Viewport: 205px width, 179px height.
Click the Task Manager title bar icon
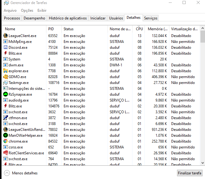6,3
